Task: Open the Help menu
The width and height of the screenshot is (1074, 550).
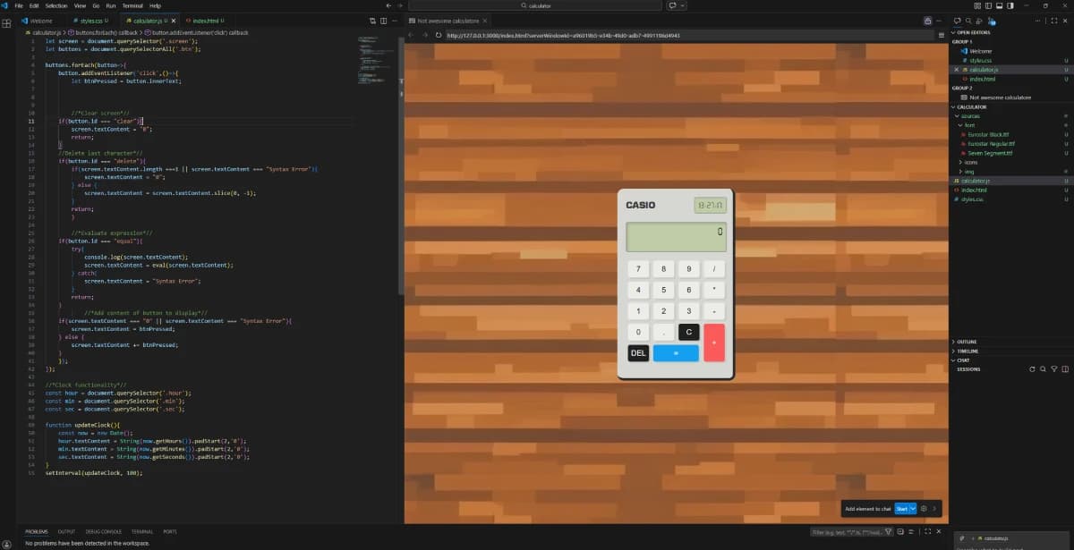Action: (x=155, y=5)
